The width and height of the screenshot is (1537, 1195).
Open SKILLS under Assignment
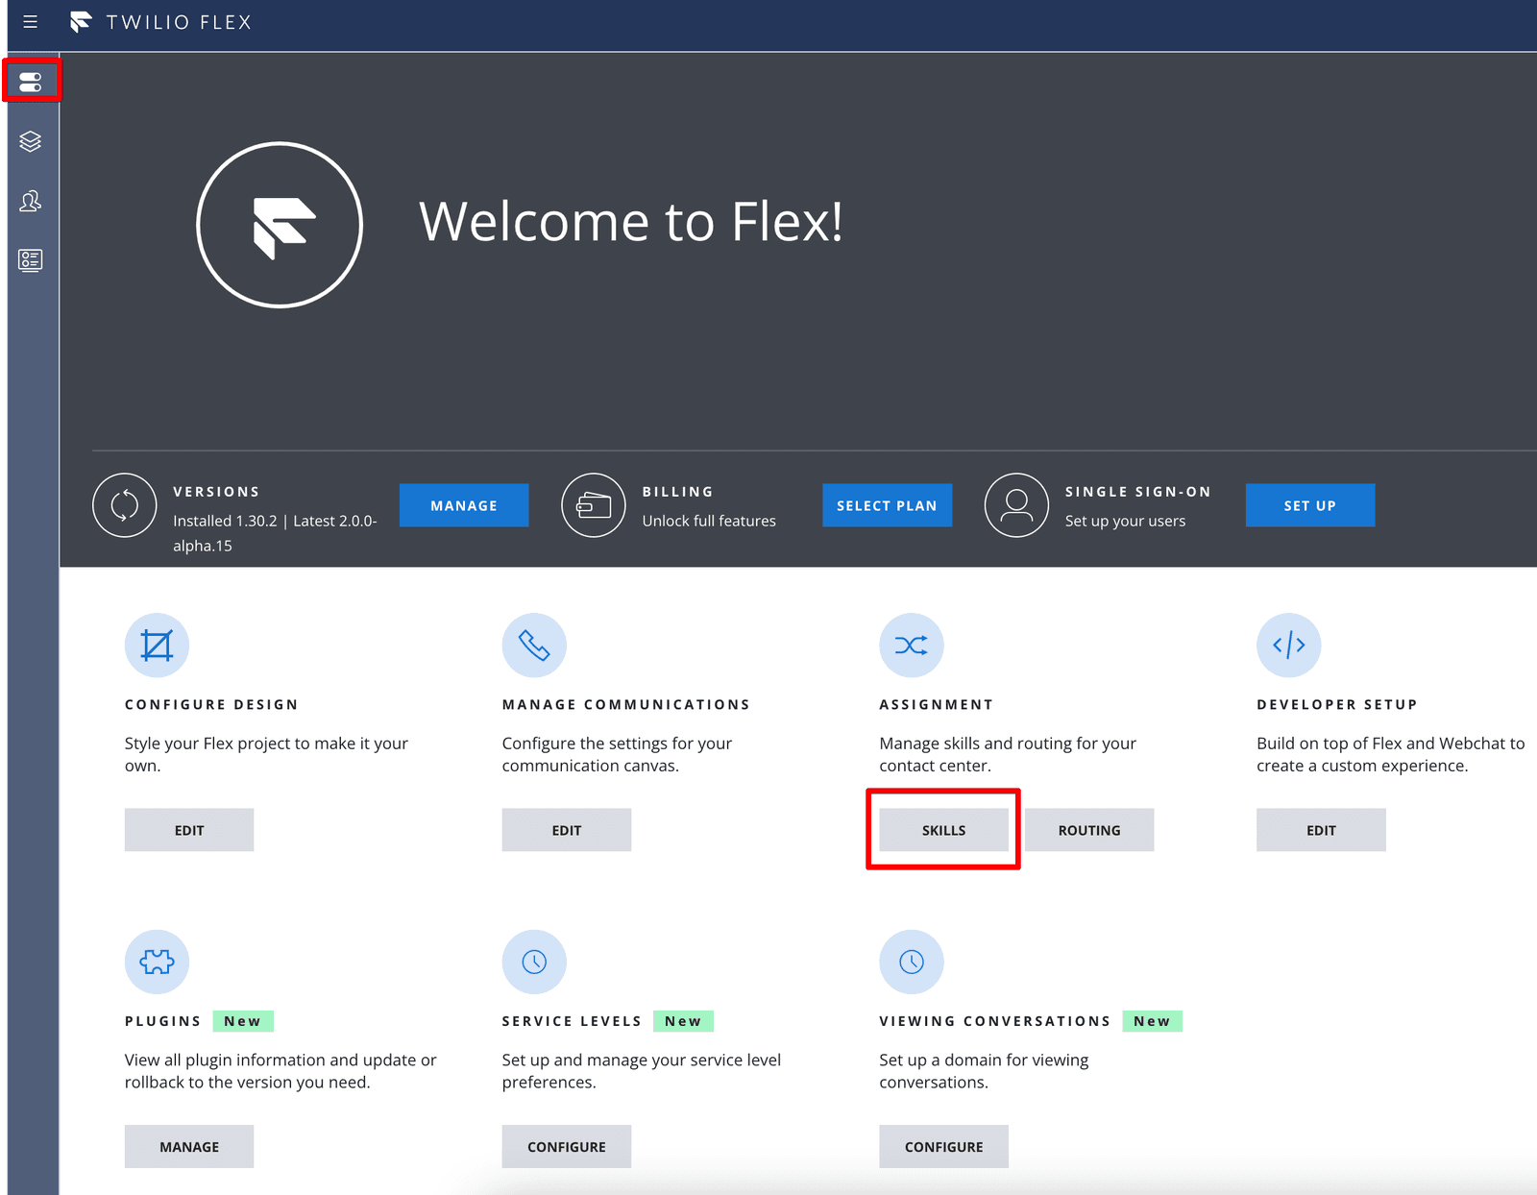(943, 829)
